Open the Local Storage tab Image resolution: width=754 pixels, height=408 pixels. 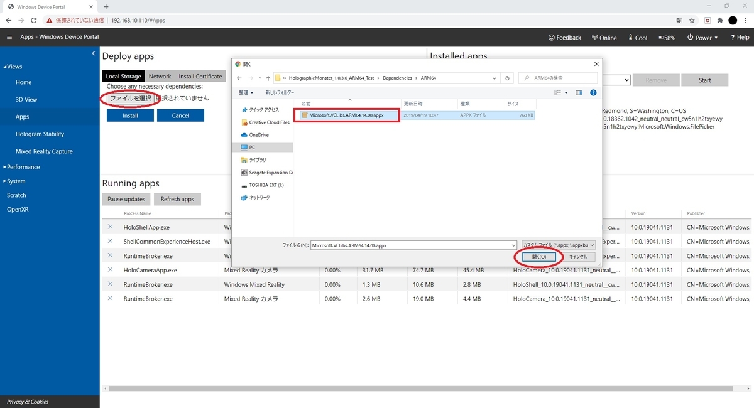123,77
